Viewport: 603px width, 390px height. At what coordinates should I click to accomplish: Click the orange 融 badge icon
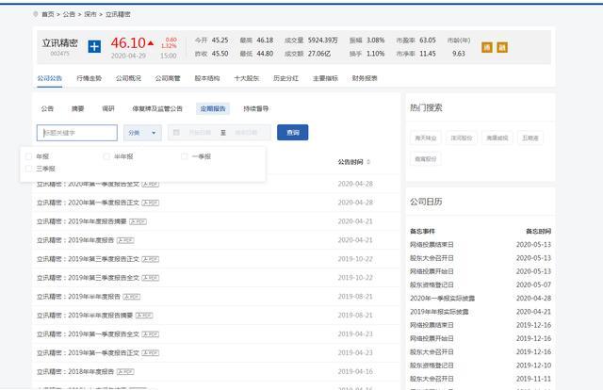(502, 47)
